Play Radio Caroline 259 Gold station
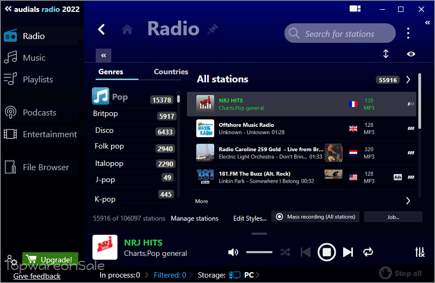Viewport: 435px width, 283px height. (x=302, y=153)
